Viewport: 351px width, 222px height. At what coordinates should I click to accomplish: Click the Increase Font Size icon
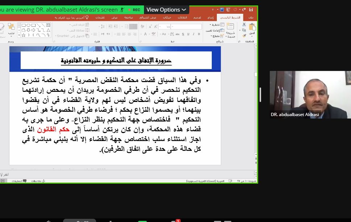(156, 27)
